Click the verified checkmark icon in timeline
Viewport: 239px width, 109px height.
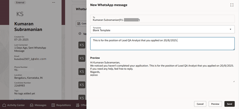(x=80, y=34)
